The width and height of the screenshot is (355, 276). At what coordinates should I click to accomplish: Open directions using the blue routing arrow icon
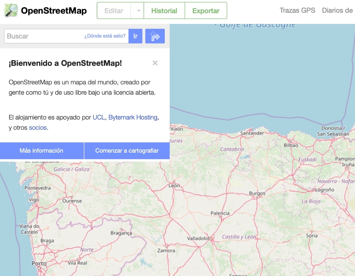coord(155,36)
